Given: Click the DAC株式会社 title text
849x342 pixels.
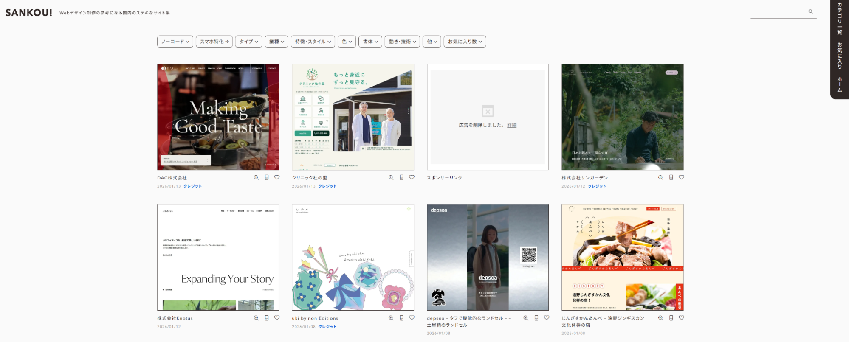Looking at the screenshot, I should [x=172, y=178].
